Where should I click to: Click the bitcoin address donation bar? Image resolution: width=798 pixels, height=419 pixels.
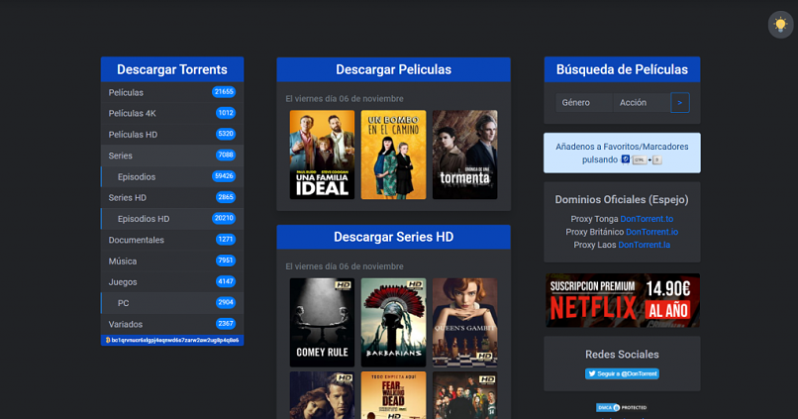click(172, 340)
